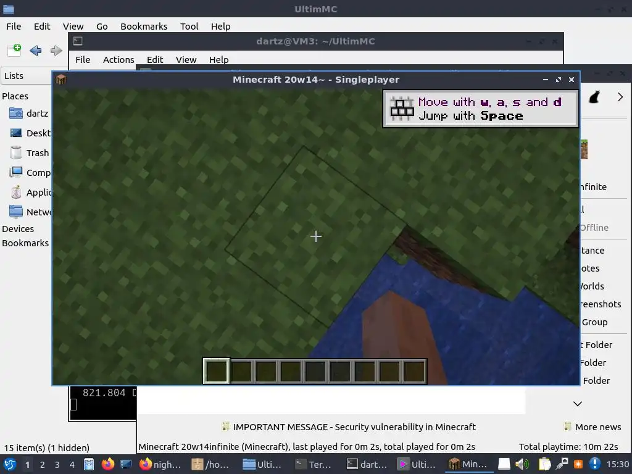This screenshot has height=474, width=632.
Task: Launch the file manager from the taskbar quick launch
Action: coord(89,464)
